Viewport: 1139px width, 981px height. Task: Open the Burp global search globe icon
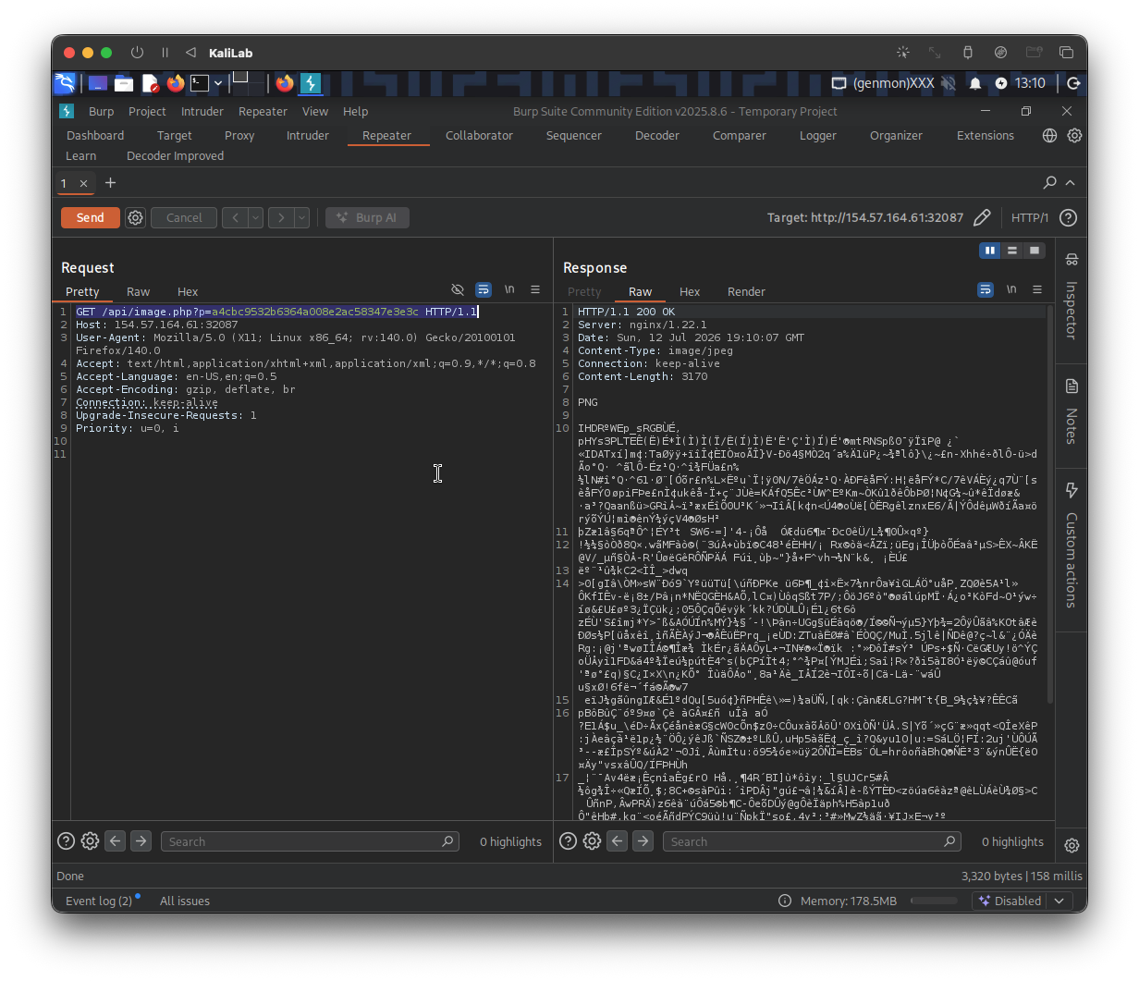1049,136
